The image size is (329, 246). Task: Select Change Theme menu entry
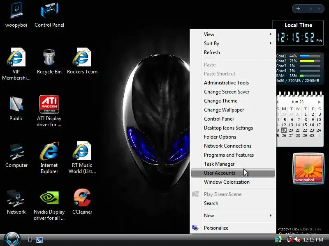(233, 100)
